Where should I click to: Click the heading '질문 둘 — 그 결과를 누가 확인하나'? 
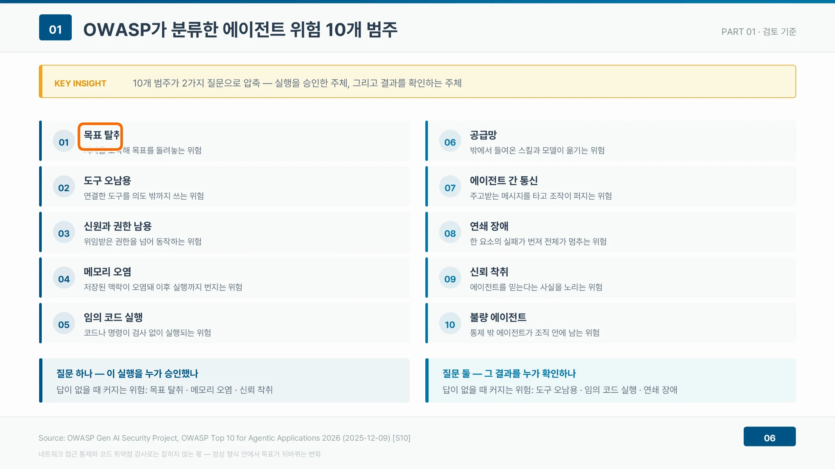coord(509,373)
